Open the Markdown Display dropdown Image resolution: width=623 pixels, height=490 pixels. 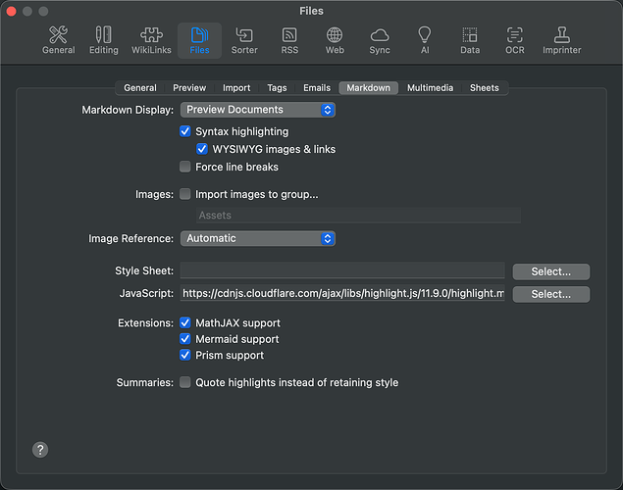pyautogui.click(x=257, y=110)
